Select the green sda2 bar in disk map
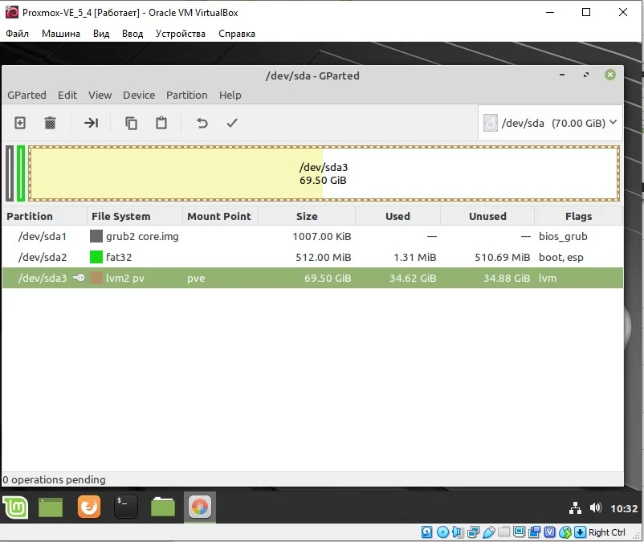The image size is (644, 542). 21,173
